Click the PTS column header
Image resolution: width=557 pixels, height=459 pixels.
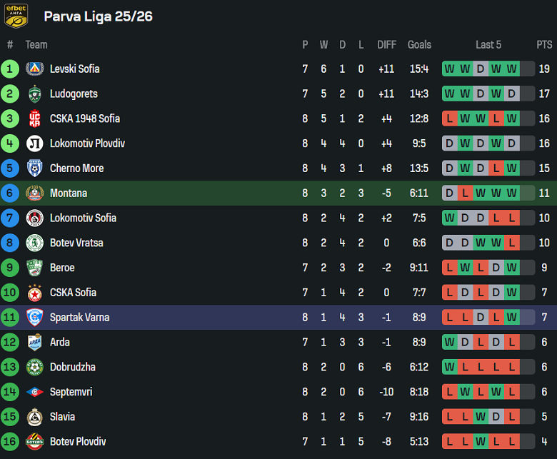[x=544, y=44]
